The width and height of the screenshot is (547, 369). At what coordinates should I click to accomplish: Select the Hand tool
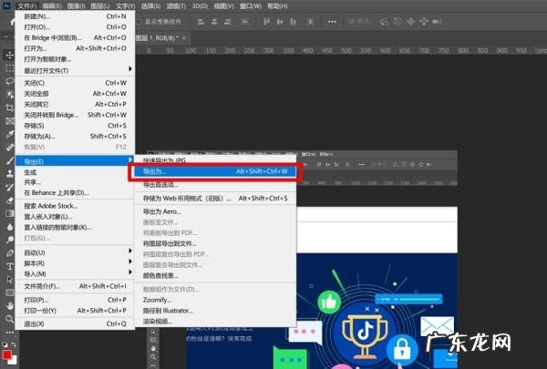tap(10, 306)
